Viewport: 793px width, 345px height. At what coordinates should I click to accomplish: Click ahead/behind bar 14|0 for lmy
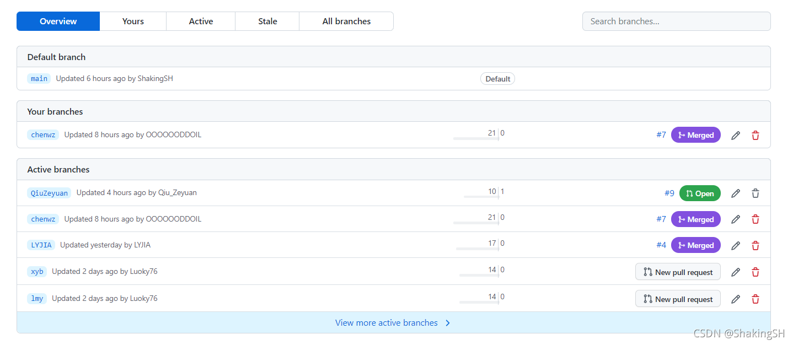tap(481, 298)
